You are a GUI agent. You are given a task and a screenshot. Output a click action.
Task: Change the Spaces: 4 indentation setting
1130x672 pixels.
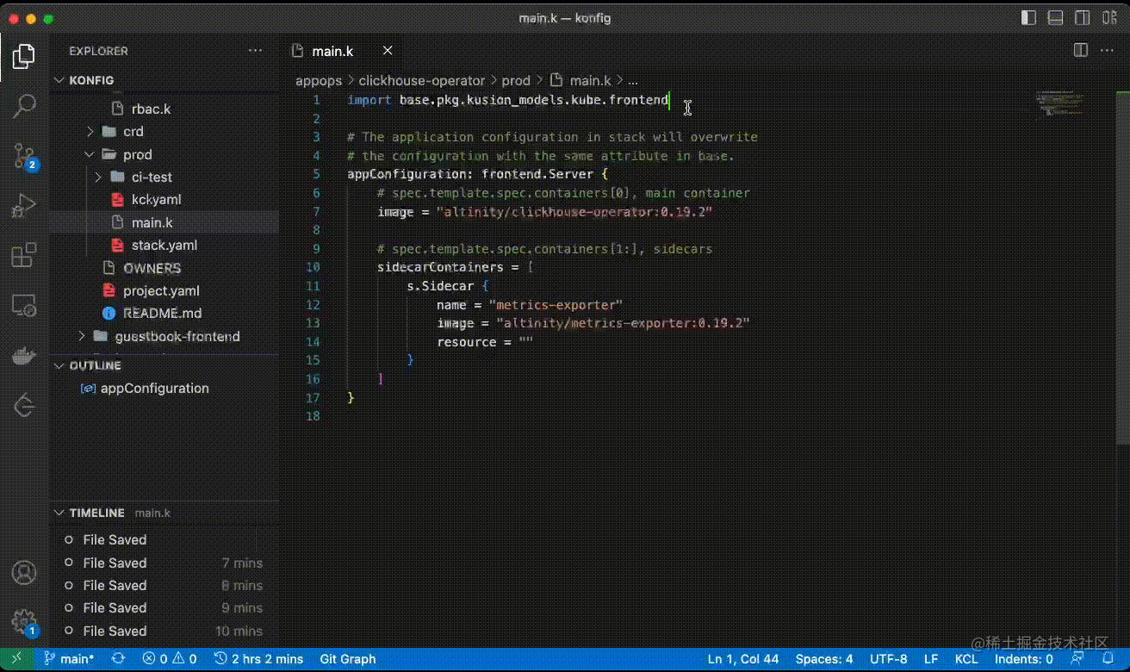tap(824, 659)
